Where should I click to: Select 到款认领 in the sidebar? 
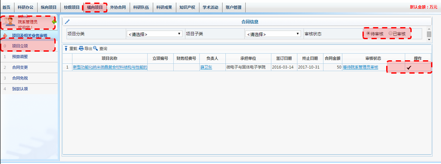tap(29, 89)
